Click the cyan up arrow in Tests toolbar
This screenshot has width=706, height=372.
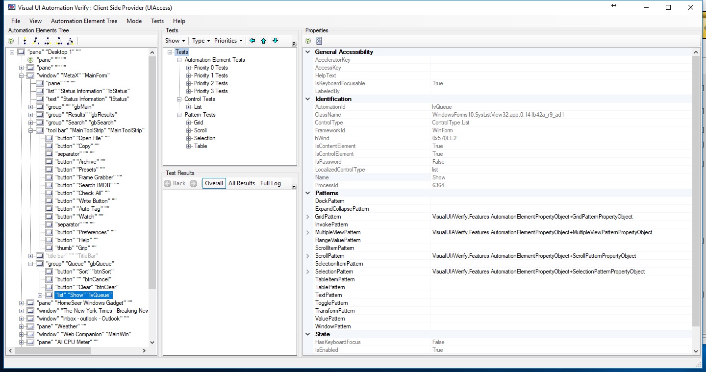264,41
